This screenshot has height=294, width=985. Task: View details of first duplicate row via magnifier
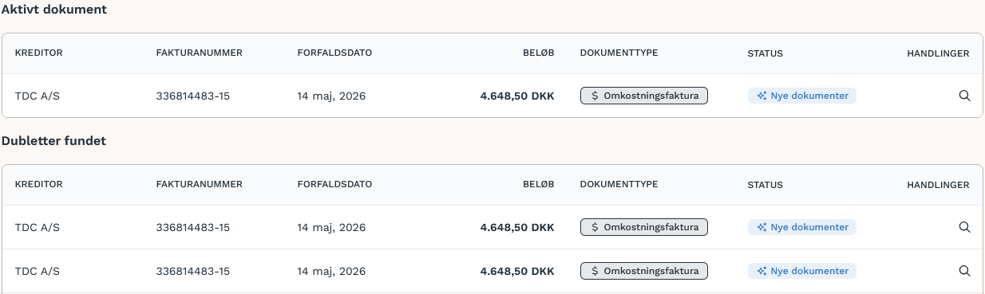pyautogui.click(x=964, y=227)
